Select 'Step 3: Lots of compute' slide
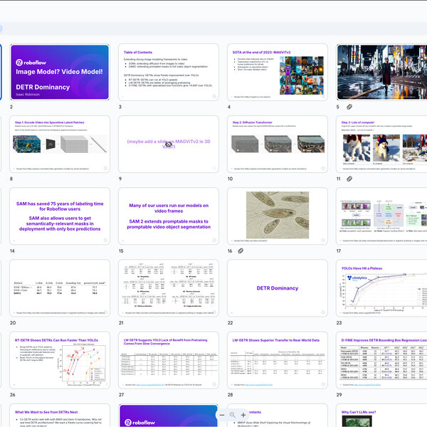 pyautogui.click(x=381, y=144)
